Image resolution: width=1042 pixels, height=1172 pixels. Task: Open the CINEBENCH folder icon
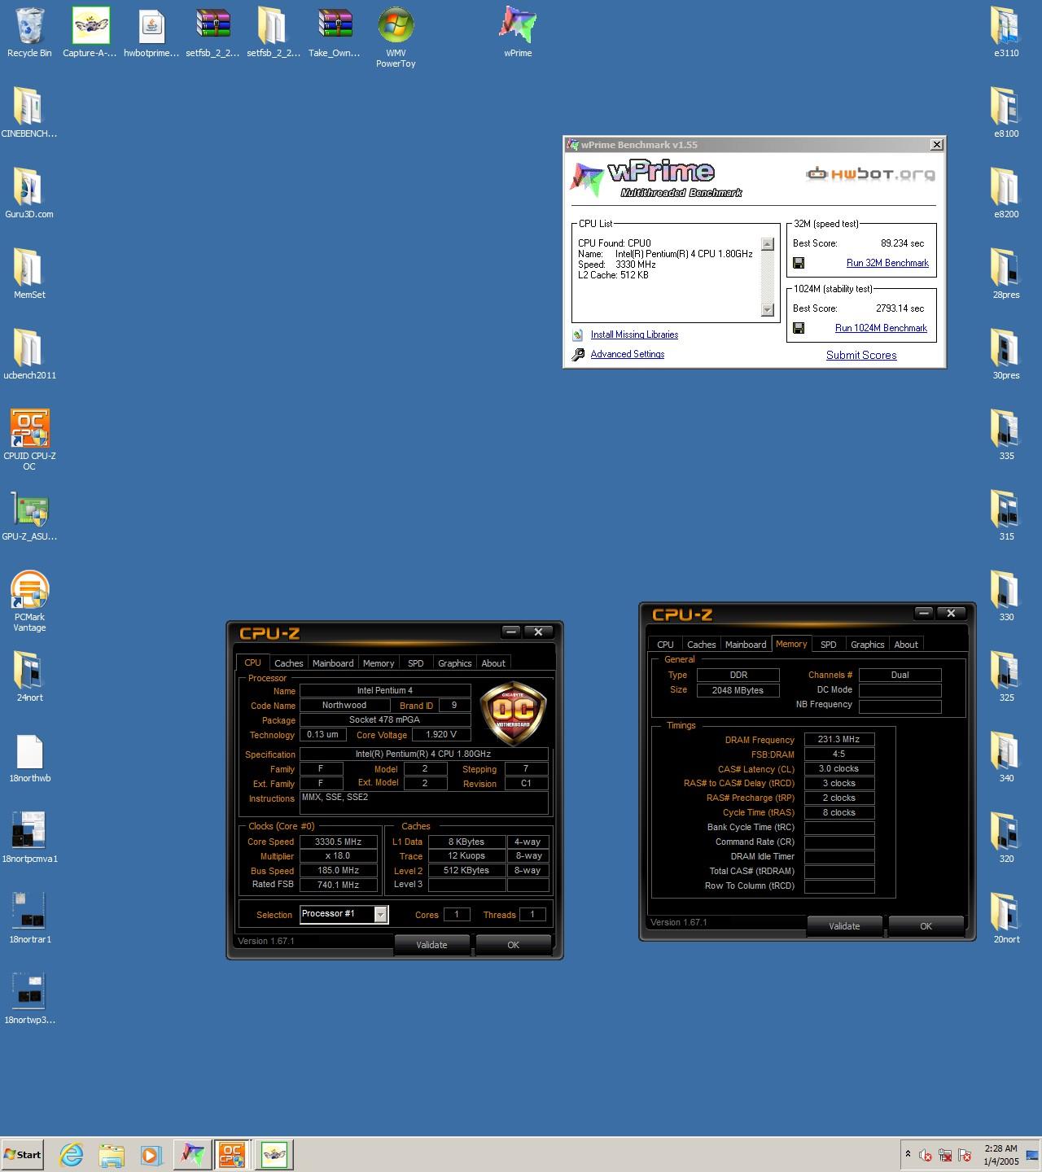coord(29,112)
